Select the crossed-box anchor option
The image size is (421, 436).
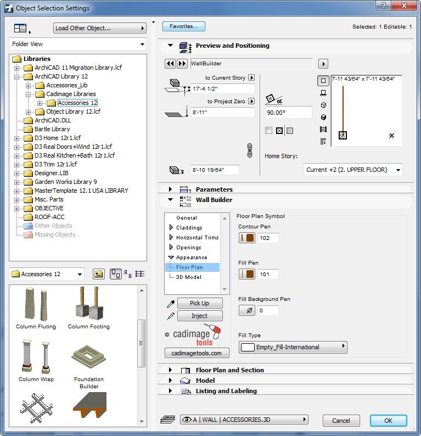pyautogui.click(x=279, y=131)
